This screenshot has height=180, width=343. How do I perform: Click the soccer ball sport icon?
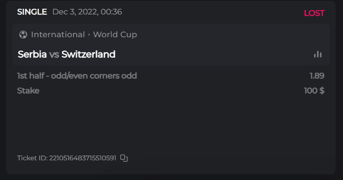point(23,35)
